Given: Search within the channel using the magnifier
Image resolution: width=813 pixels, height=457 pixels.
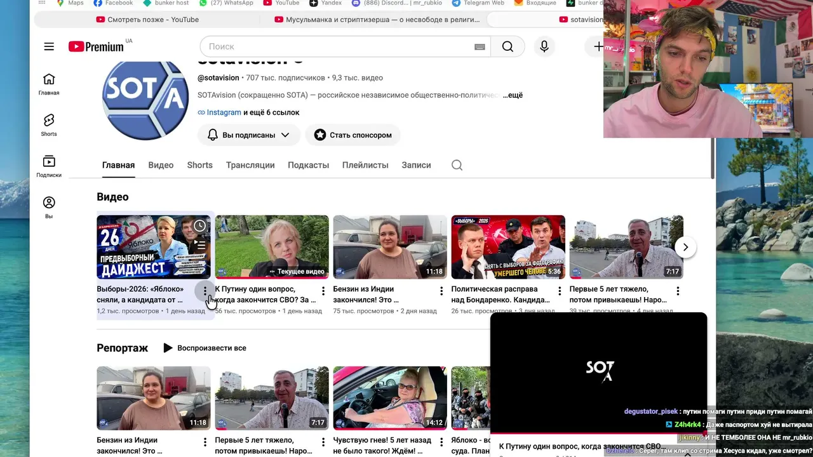Looking at the screenshot, I should [457, 165].
